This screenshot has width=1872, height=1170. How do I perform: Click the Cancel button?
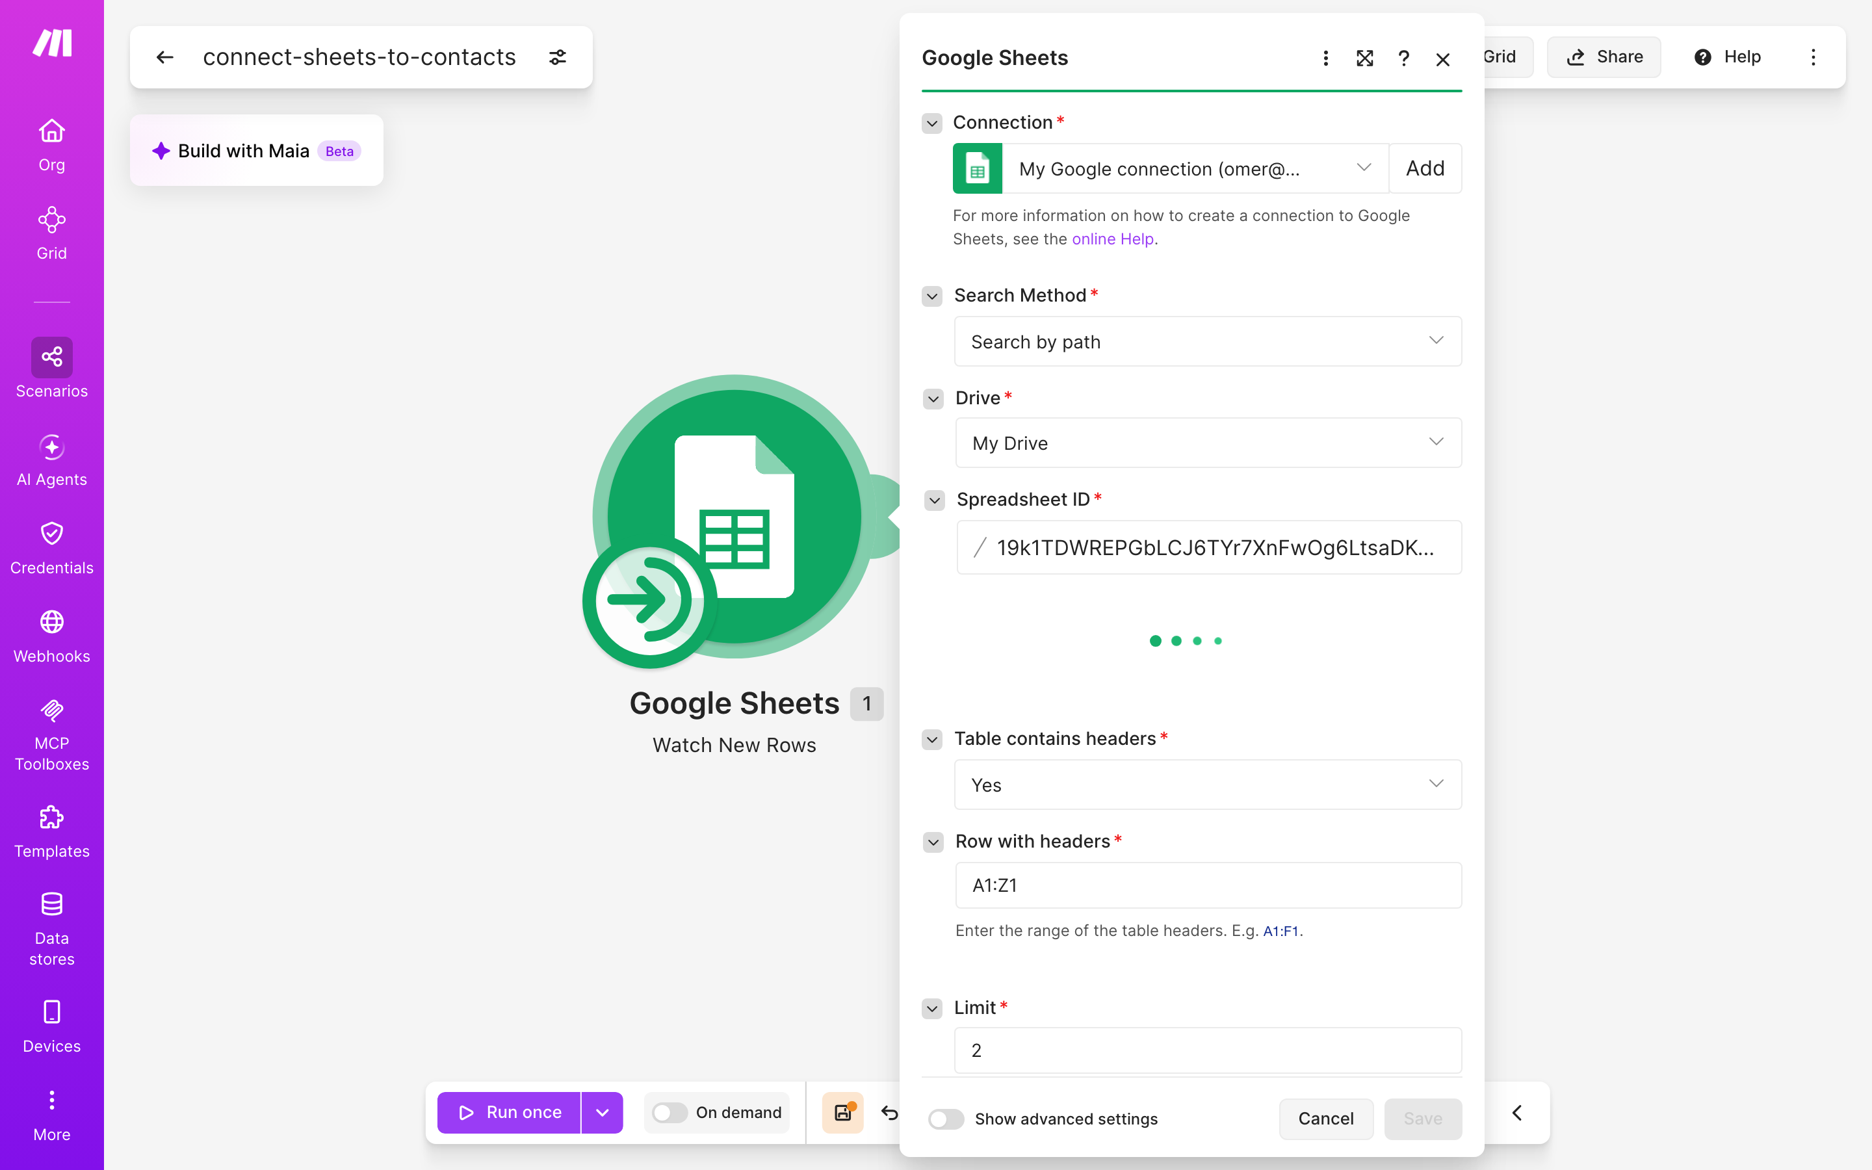point(1326,1119)
